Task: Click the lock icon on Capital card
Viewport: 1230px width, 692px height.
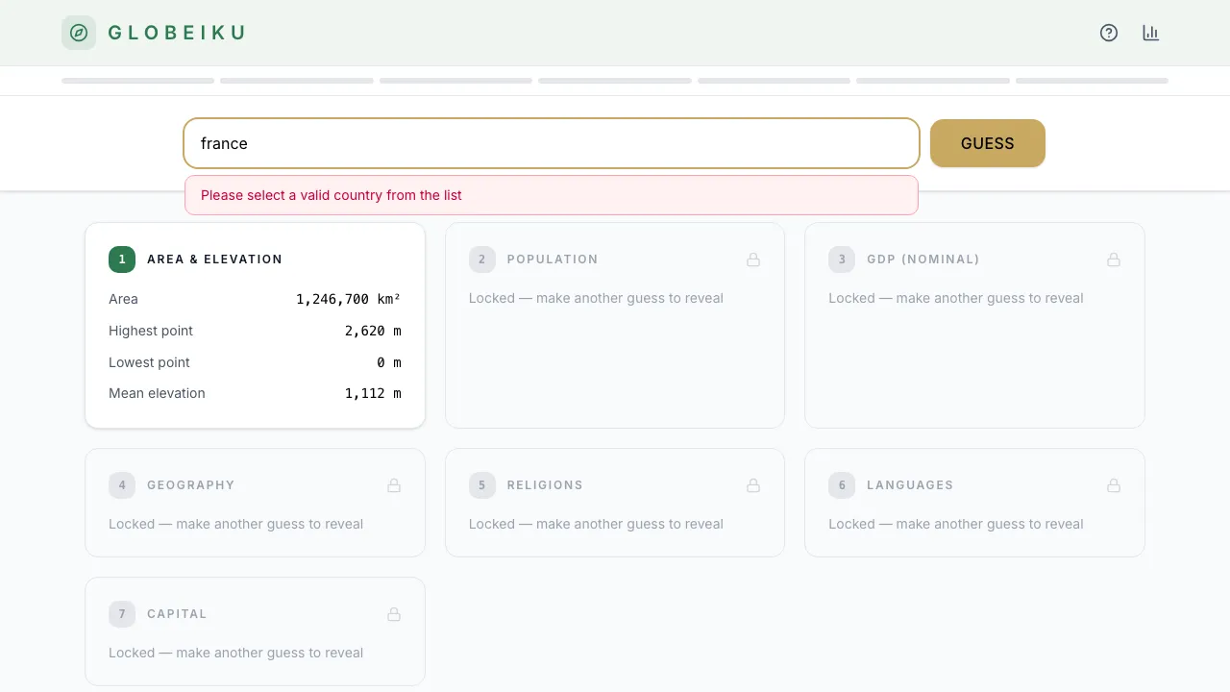Action: pos(394,614)
